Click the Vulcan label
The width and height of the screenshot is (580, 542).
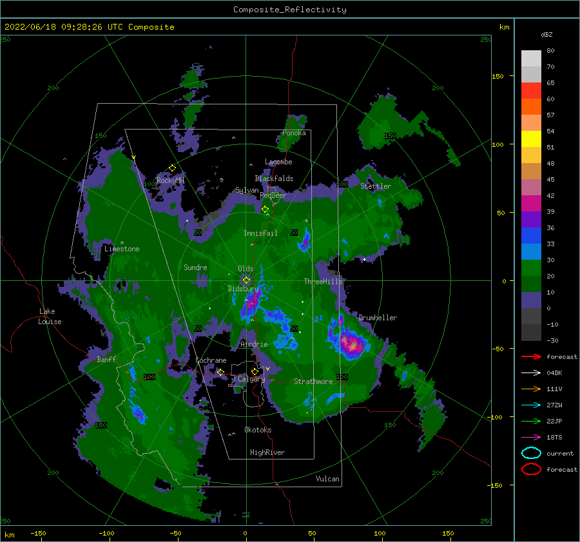328,478
